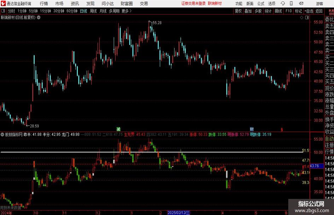
Task: Click the 涨停: 50.33 indicator value
Action: pos(199,135)
